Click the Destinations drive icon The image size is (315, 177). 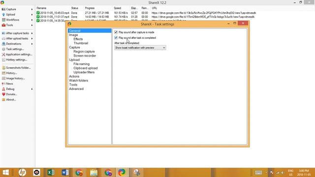pos(3,44)
